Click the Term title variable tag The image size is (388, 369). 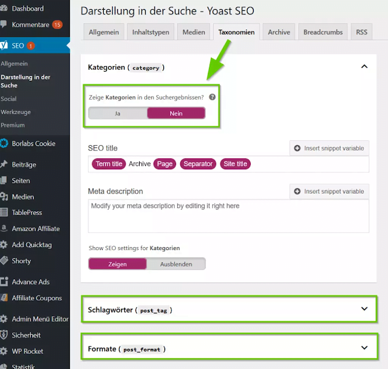[x=109, y=164]
